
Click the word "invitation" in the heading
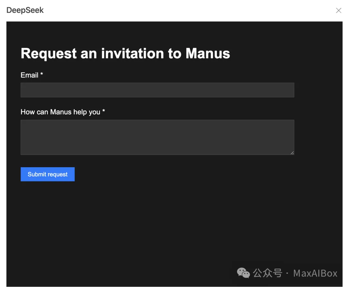tap(132, 54)
